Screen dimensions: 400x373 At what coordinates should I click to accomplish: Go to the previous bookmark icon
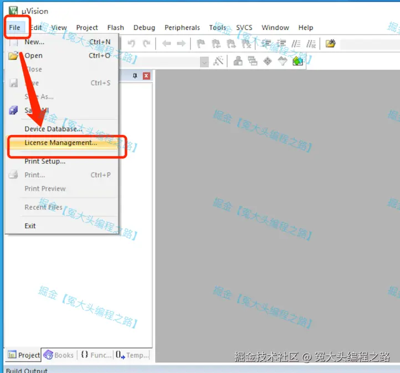tap(216, 44)
